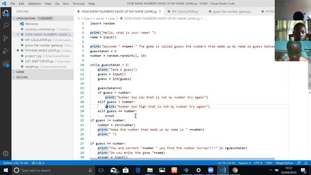The width and height of the screenshot is (311, 175).
Task: Switch to MY CALULATOR.py tab
Action: tap(185, 12)
